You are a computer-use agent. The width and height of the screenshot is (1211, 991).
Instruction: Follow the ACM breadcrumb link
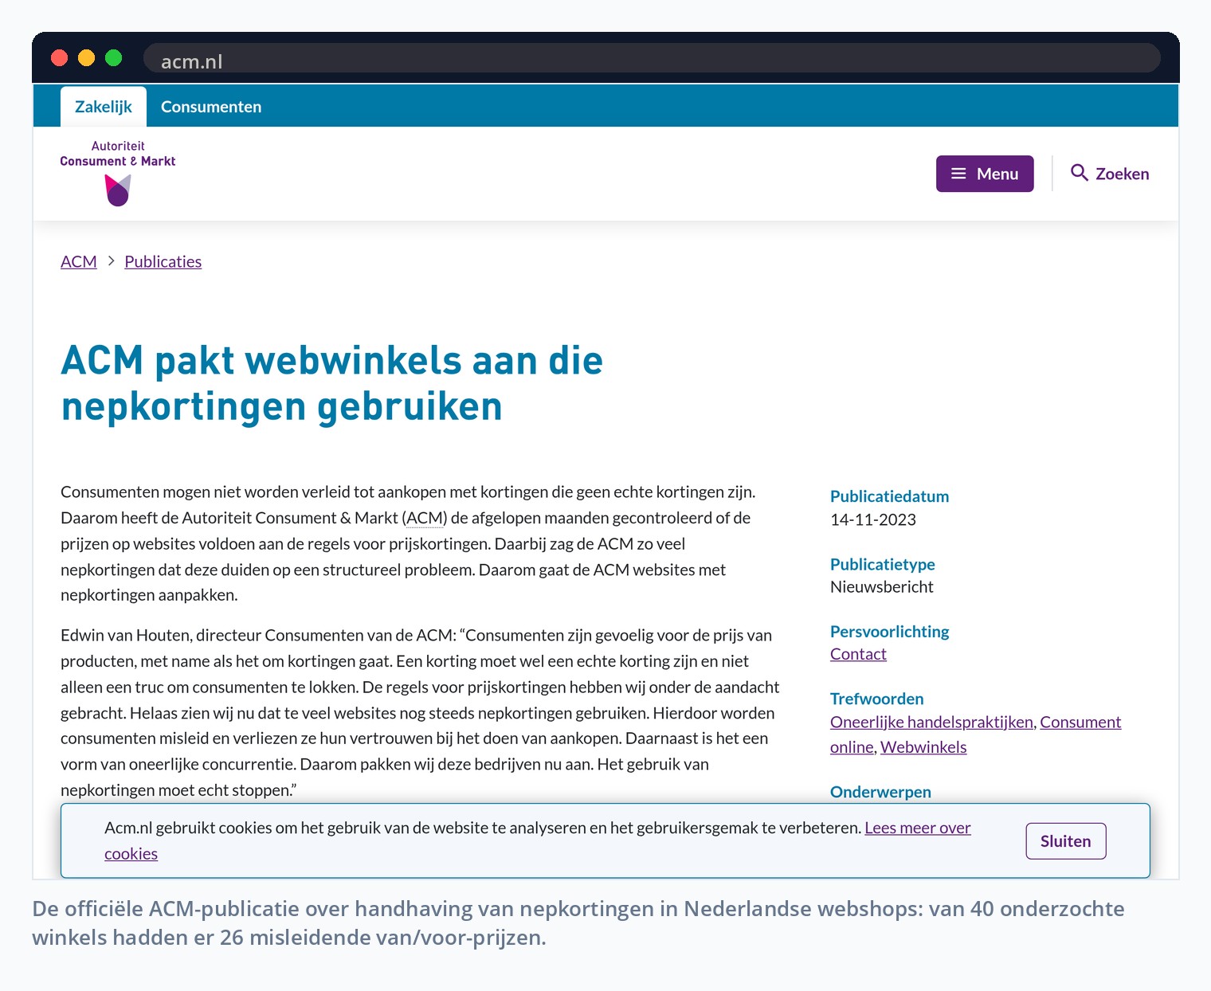[x=79, y=261]
